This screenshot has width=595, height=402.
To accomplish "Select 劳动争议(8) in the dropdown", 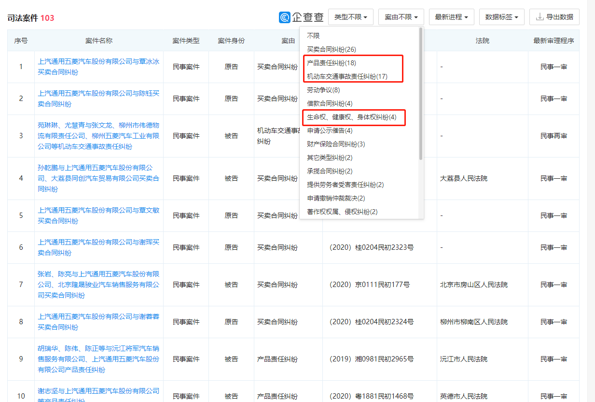I will coord(324,90).
